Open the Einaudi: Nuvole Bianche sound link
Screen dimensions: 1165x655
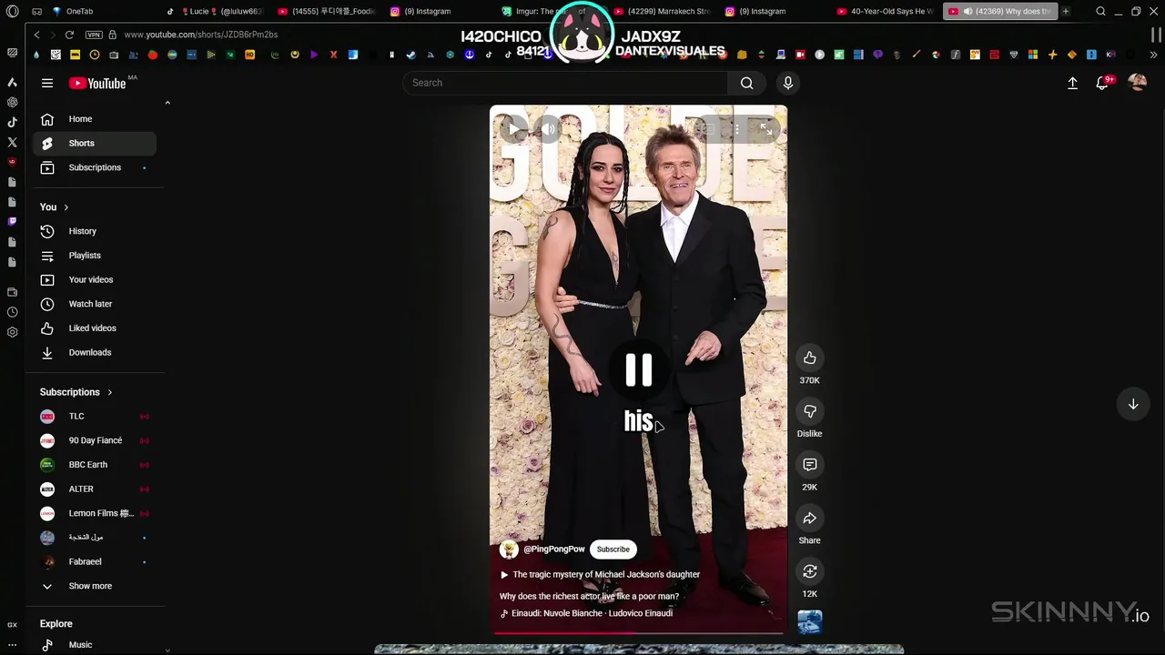586,613
